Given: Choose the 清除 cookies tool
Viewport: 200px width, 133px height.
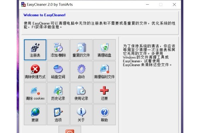Looking at the screenshot, I should pos(35,93).
